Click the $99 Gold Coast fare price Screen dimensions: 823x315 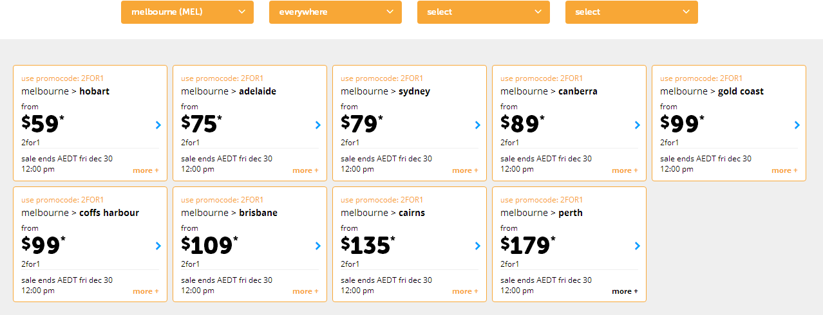click(682, 123)
